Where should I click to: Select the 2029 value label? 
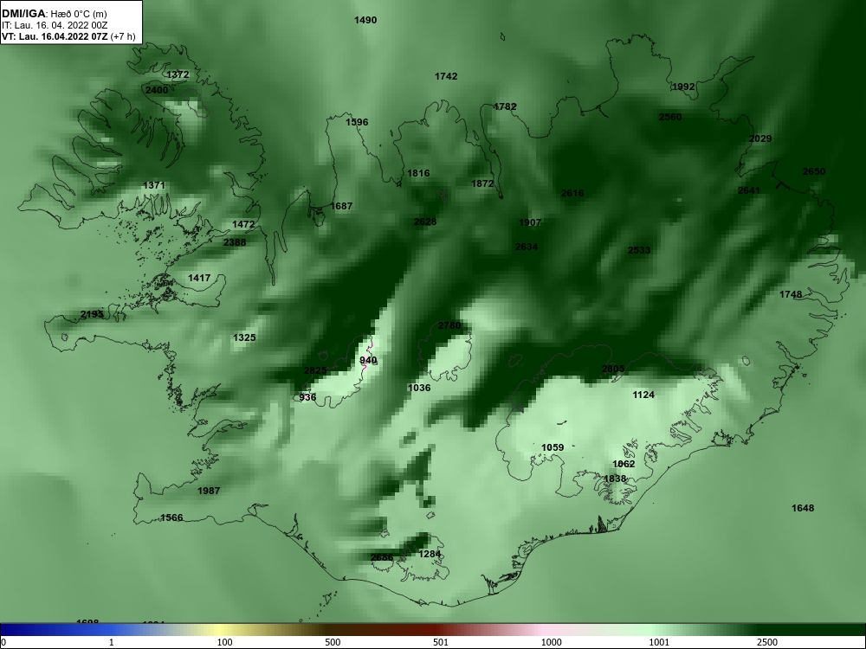pyautogui.click(x=760, y=139)
